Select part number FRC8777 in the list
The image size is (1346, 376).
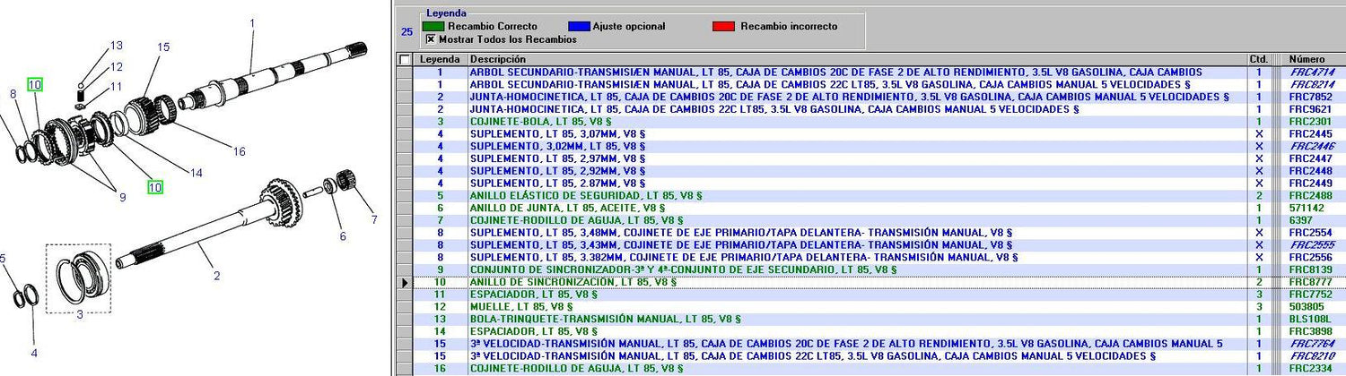coord(1311,282)
